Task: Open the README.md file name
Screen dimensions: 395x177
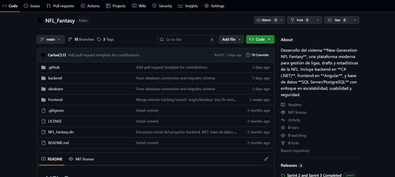Action: pos(59,143)
